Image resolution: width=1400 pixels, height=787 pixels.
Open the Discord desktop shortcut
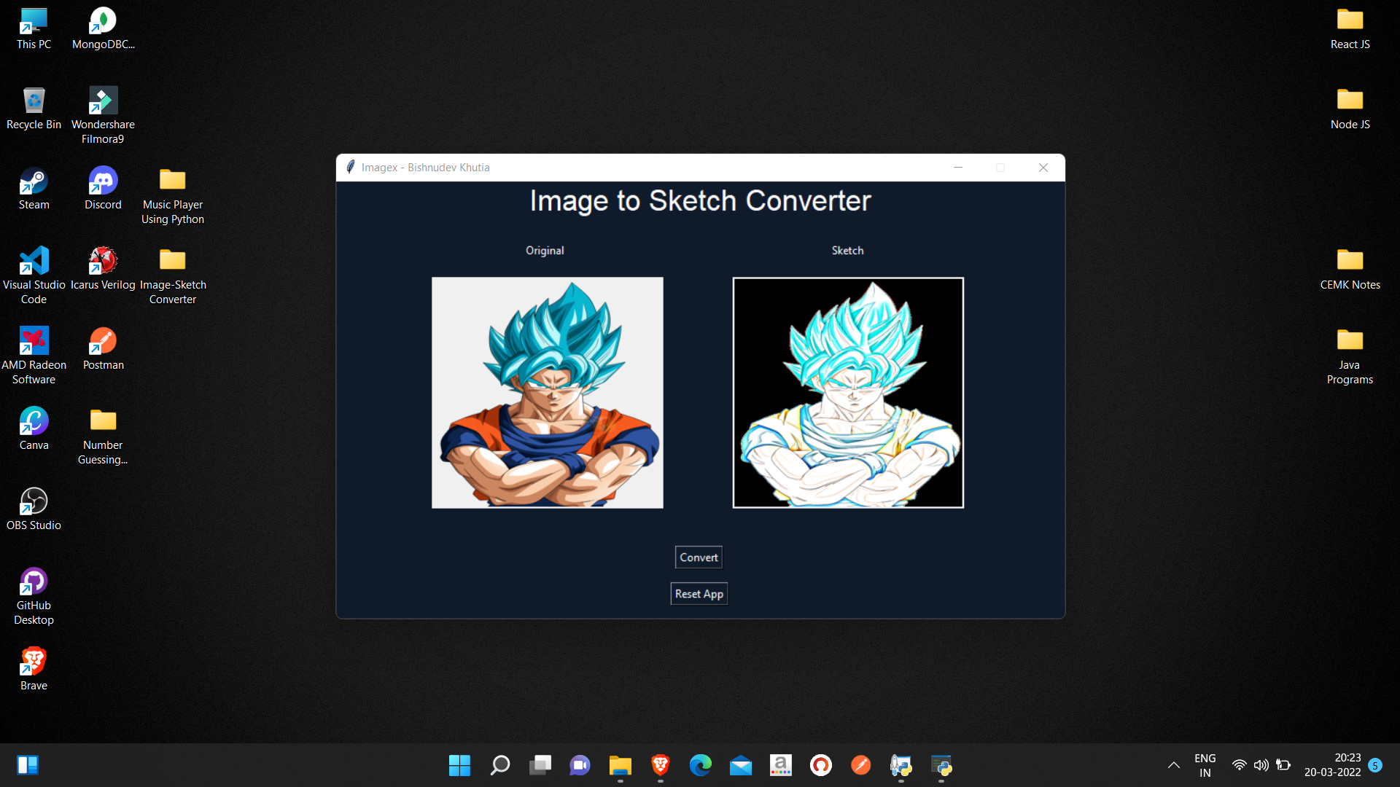click(x=103, y=188)
